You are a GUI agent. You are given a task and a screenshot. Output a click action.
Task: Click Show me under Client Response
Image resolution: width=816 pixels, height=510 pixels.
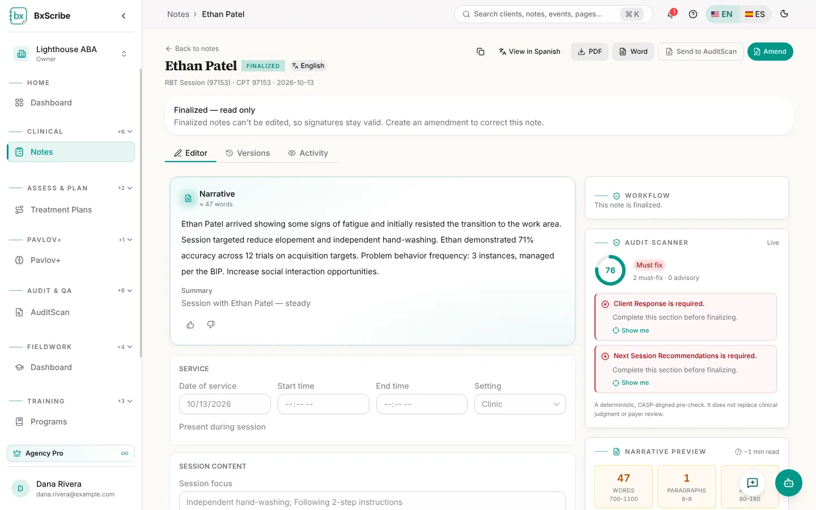point(631,330)
